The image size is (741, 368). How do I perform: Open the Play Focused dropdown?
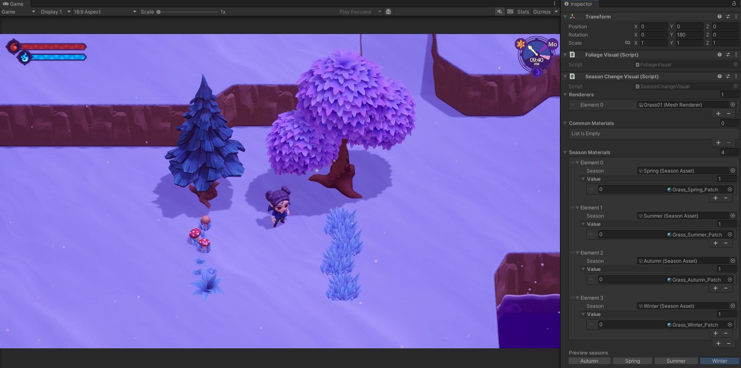click(360, 12)
